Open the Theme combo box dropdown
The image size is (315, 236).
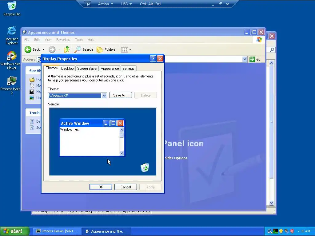pos(104,96)
